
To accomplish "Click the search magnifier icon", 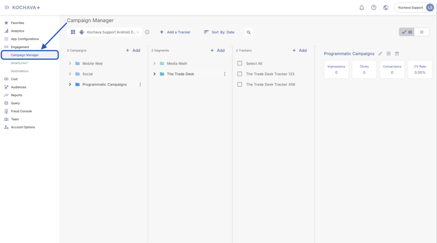I will coord(249,32).
